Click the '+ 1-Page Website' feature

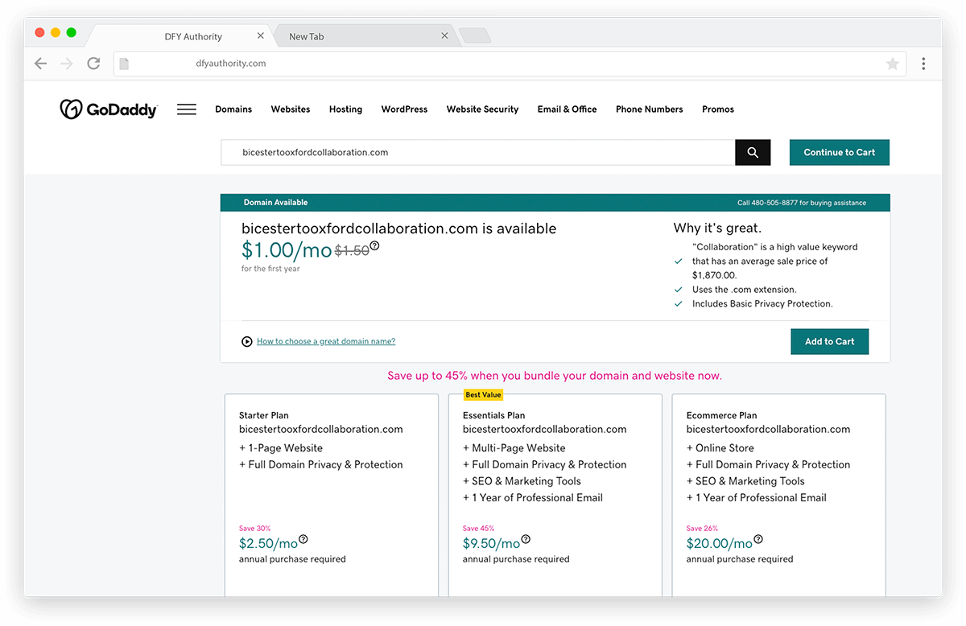tap(281, 448)
